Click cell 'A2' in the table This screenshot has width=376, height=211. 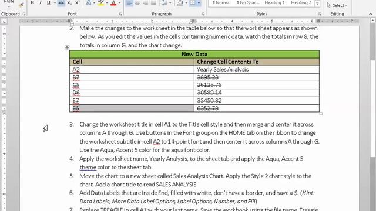tap(132, 70)
